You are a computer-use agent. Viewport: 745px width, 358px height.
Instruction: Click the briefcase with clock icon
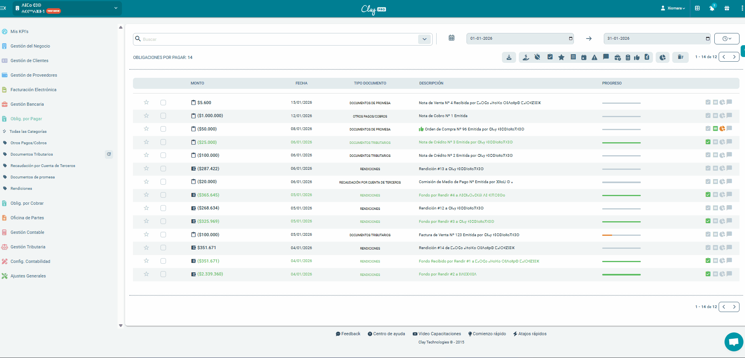618,57
